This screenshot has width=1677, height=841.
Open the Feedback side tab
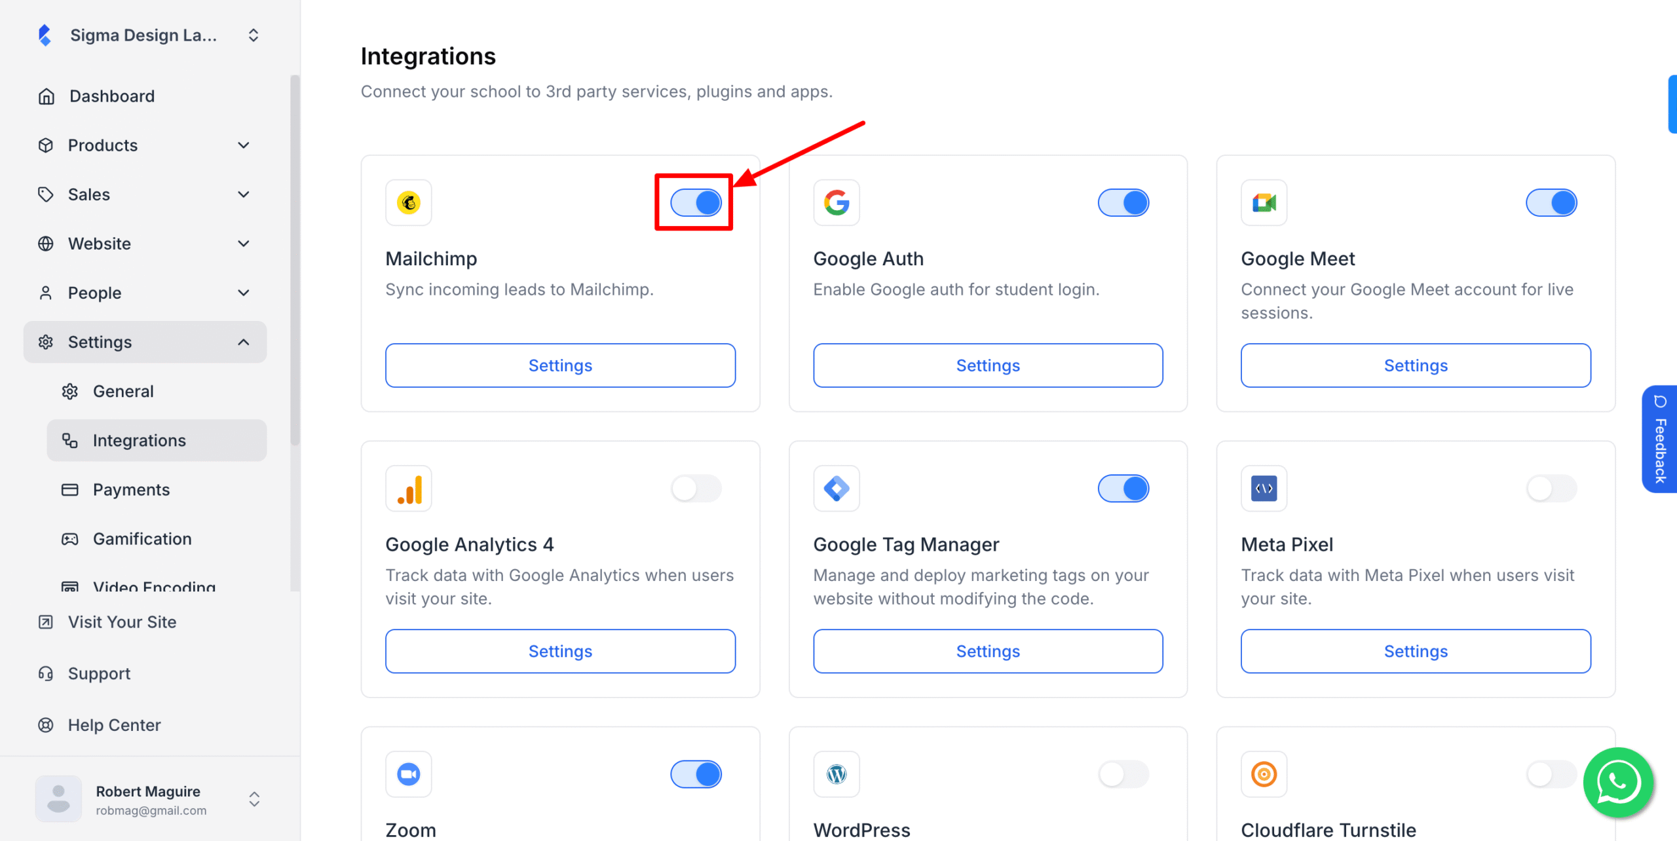point(1659,439)
